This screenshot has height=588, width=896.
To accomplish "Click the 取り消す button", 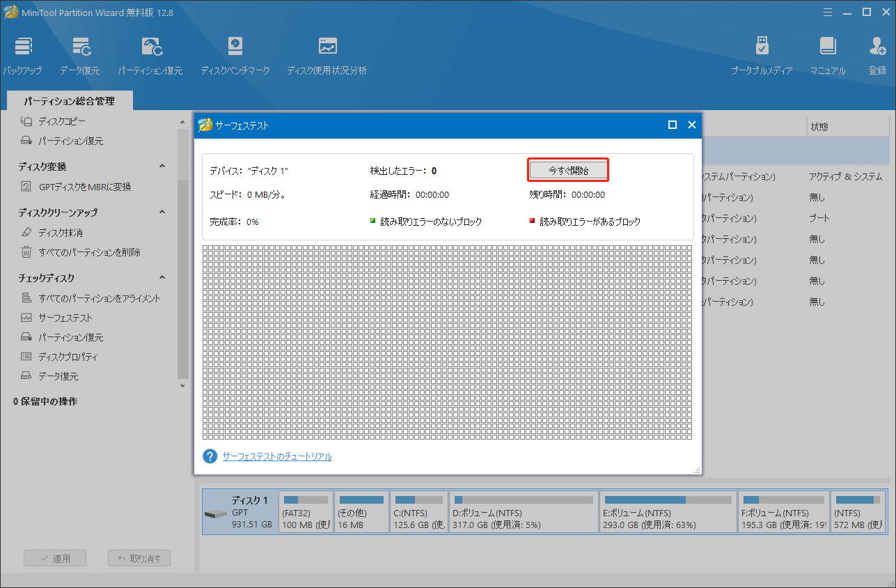I will click(x=139, y=558).
